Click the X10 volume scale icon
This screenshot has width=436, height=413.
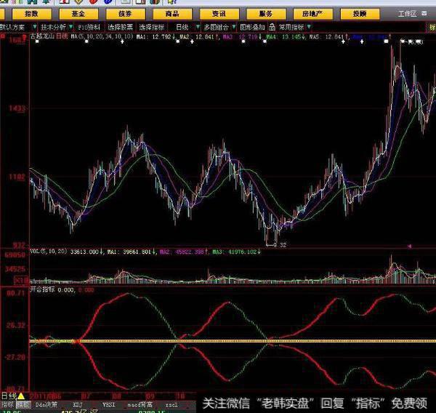point(21,279)
